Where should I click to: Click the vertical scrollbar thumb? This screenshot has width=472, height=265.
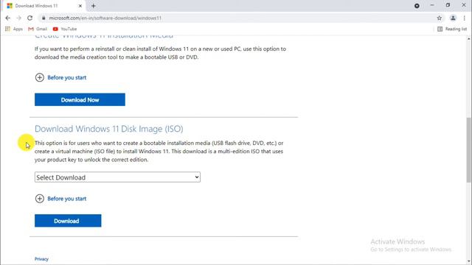(x=469, y=149)
